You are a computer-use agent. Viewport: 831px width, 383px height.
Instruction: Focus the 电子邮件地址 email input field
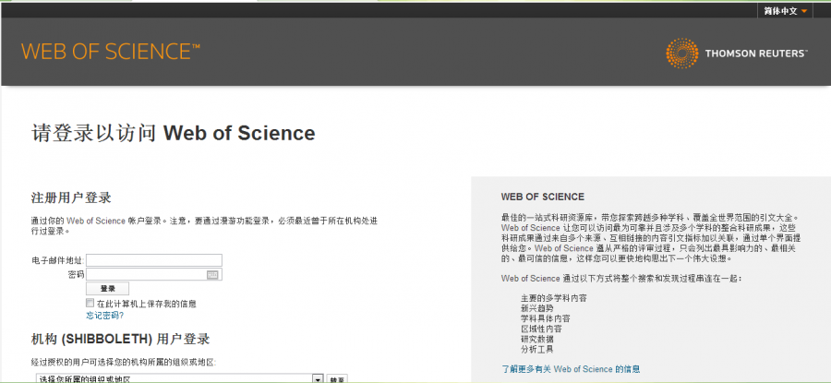click(x=154, y=260)
